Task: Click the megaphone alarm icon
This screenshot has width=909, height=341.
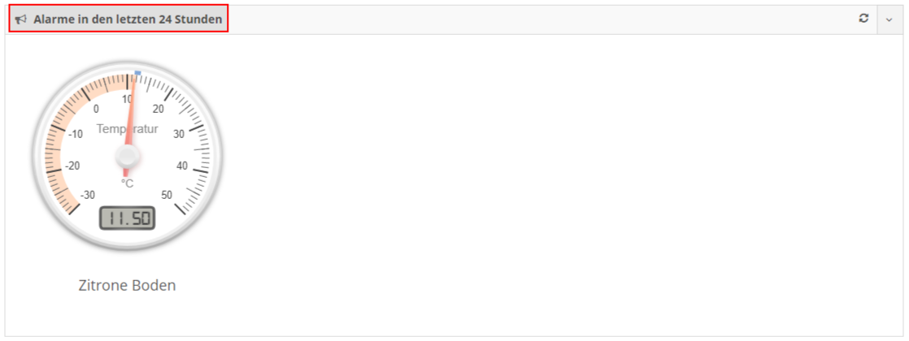Action: click(21, 19)
